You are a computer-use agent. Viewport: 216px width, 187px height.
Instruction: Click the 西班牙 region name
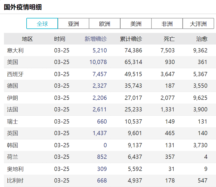pos(15,74)
